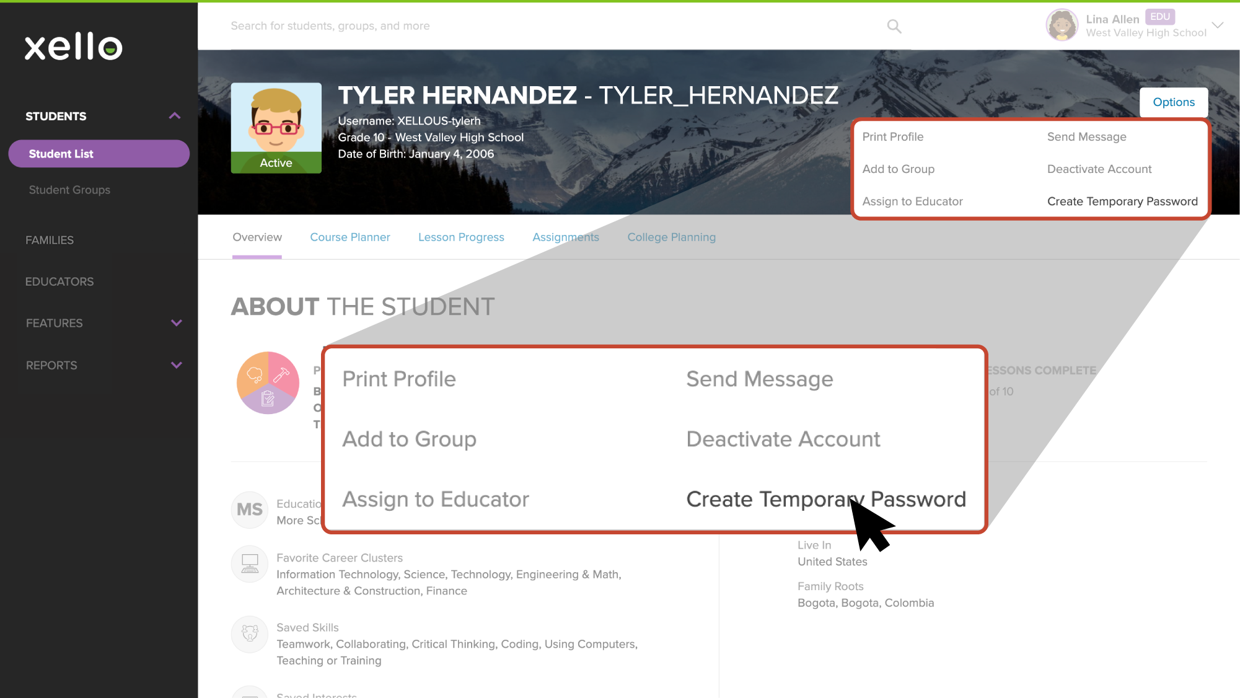
Task: Click West Valley High School under Lina Allen
Action: pyautogui.click(x=1146, y=33)
